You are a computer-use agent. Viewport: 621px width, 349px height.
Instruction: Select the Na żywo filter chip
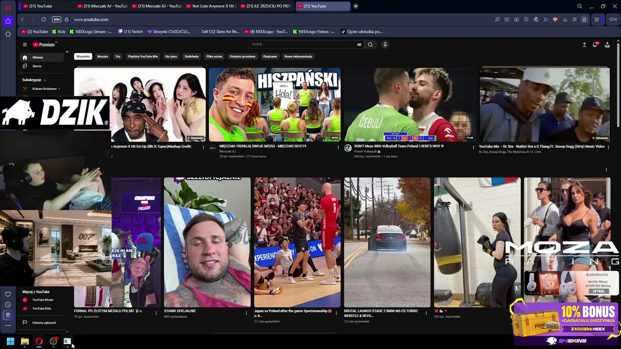(171, 57)
